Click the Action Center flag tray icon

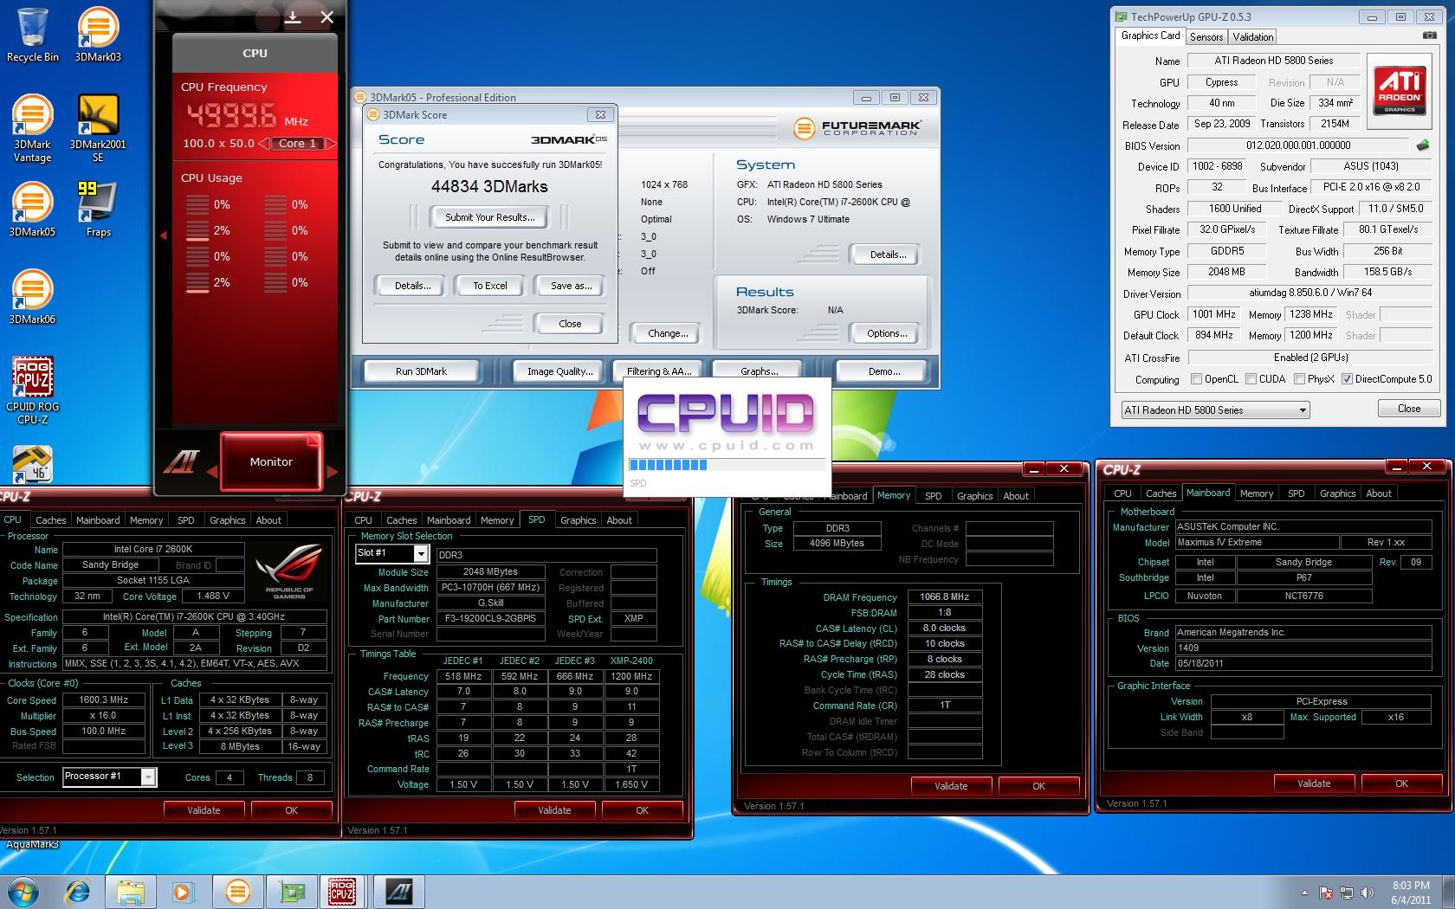(x=1326, y=893)
